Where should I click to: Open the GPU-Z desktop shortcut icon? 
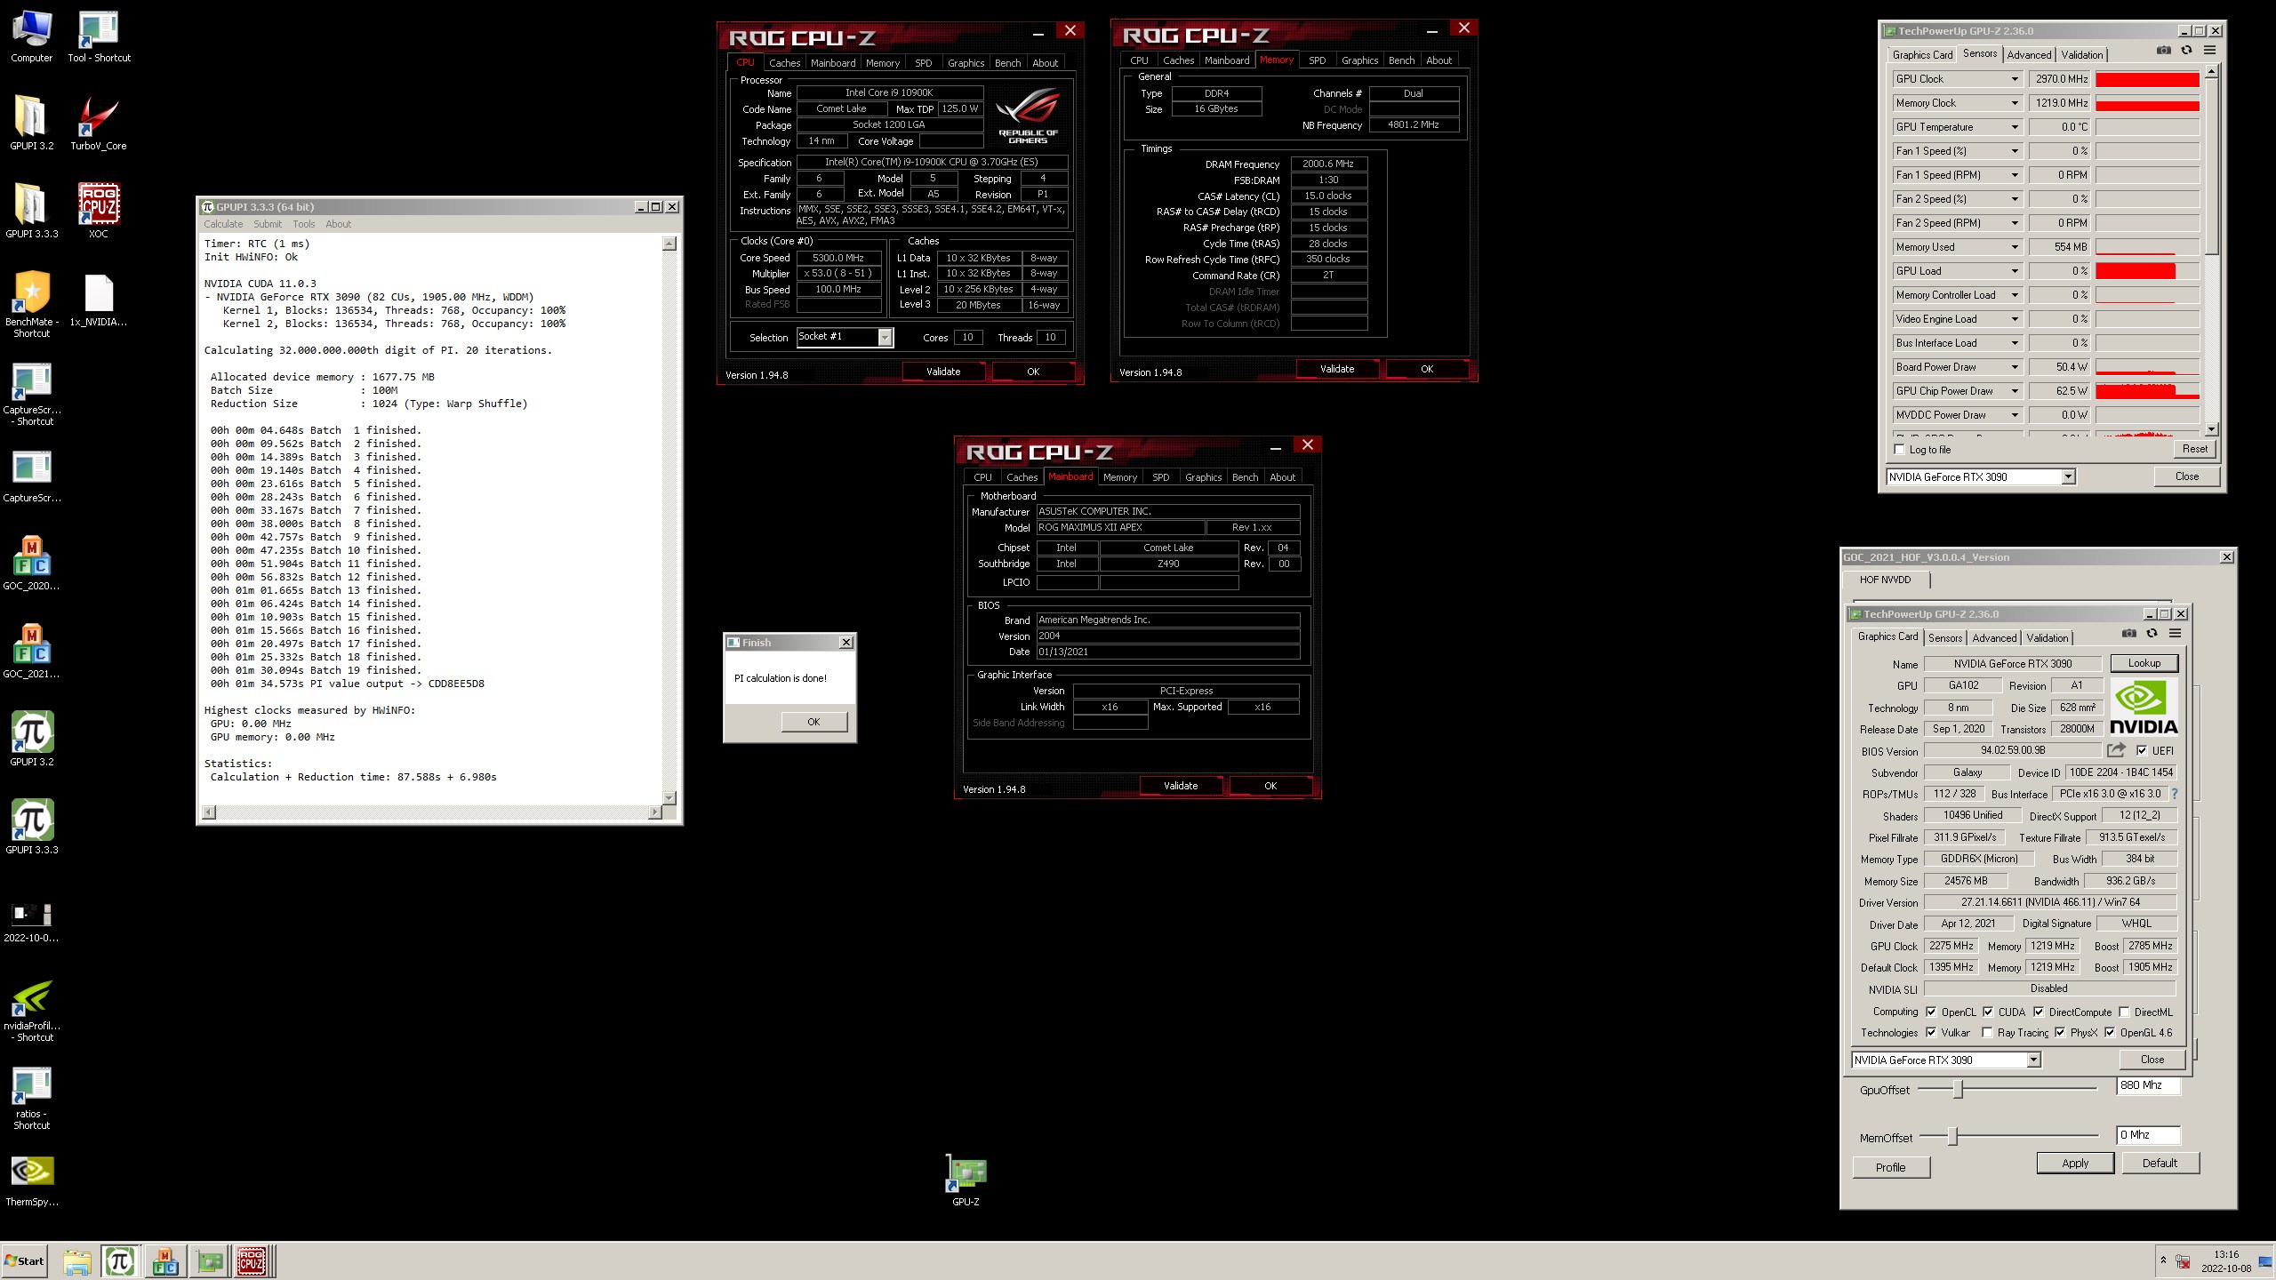[x=966, y=1180]
